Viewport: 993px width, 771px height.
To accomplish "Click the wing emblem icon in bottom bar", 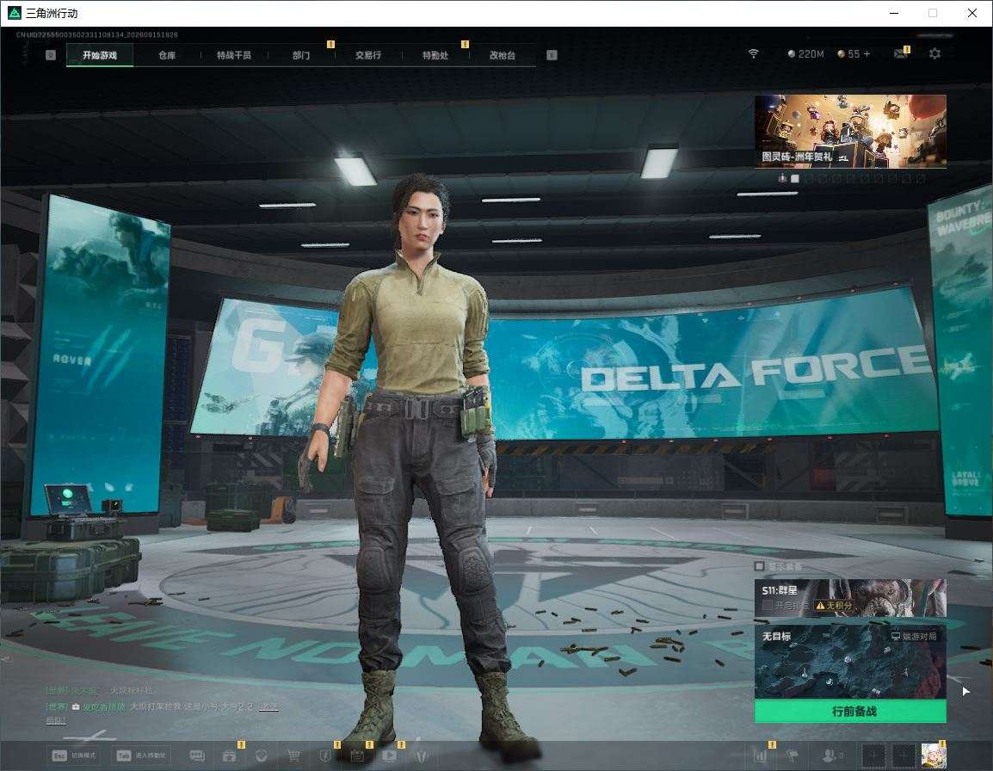I will click(422, 756).
